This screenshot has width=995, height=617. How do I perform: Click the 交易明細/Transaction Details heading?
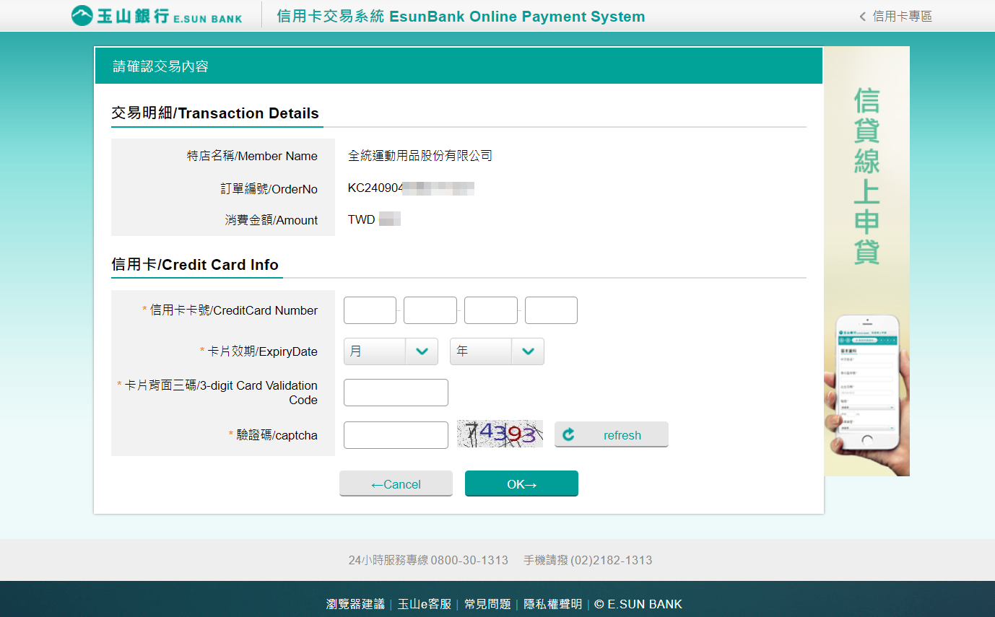(215, 113)
